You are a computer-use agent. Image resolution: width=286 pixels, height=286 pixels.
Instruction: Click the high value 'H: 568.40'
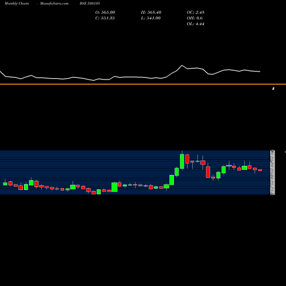(151, 13)
